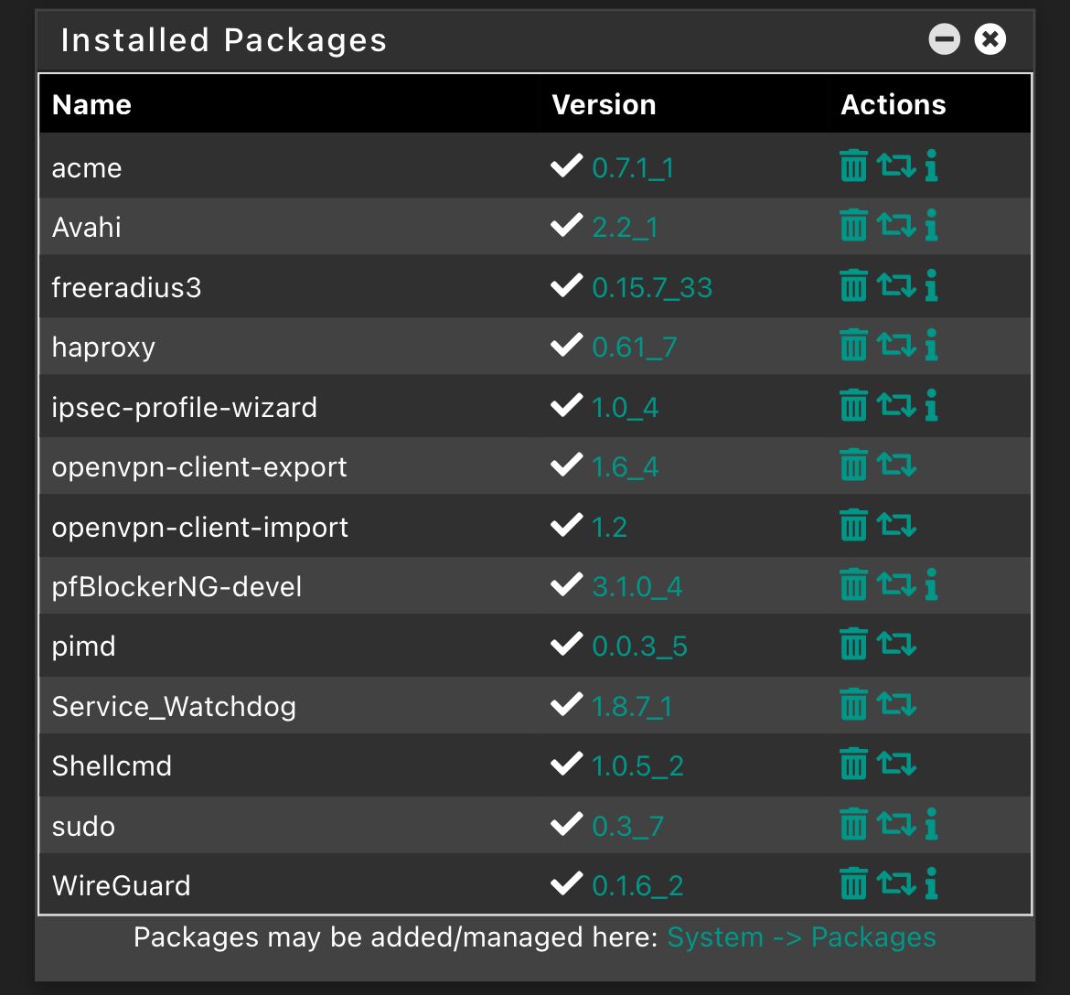Select the Service_Watchdog package name

pos(174,707)
